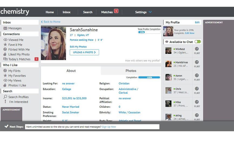The image size is (234, 141).
Task: Toggle the Available to Chat switch
Action: point(198,42)
